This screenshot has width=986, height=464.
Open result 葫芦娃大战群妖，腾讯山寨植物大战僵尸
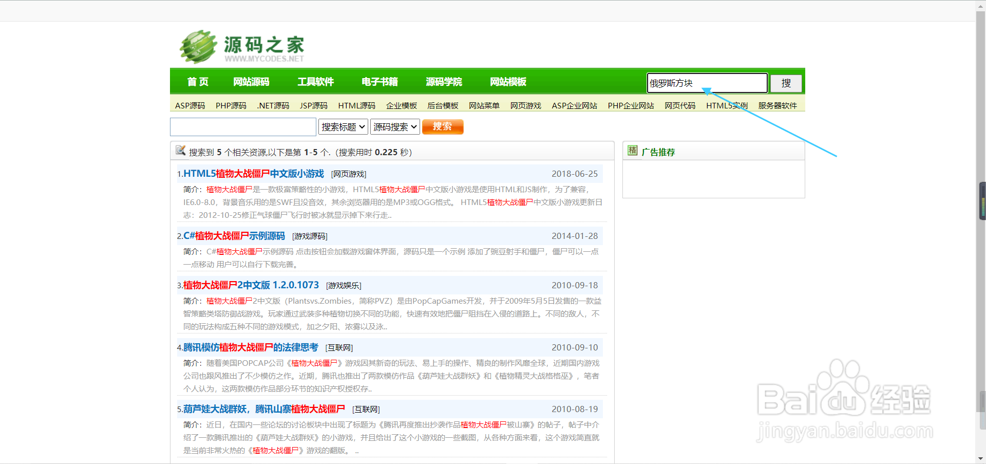[264, 409]
